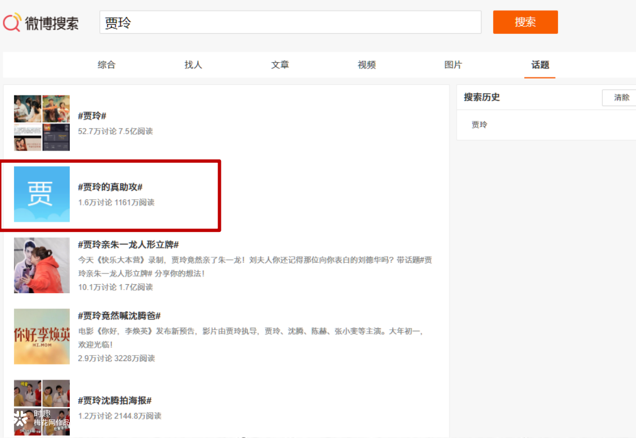This screenshot has height=438, width=636.
Task: Open the #贾玲沈腾拍海报# topic link
Action: coord(115,400)
